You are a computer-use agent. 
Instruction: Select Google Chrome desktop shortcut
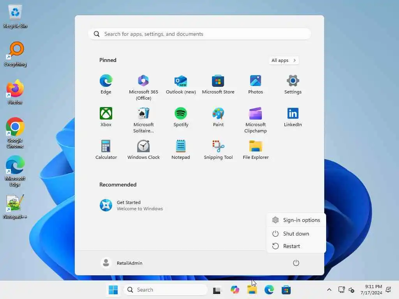coord(15,133)
